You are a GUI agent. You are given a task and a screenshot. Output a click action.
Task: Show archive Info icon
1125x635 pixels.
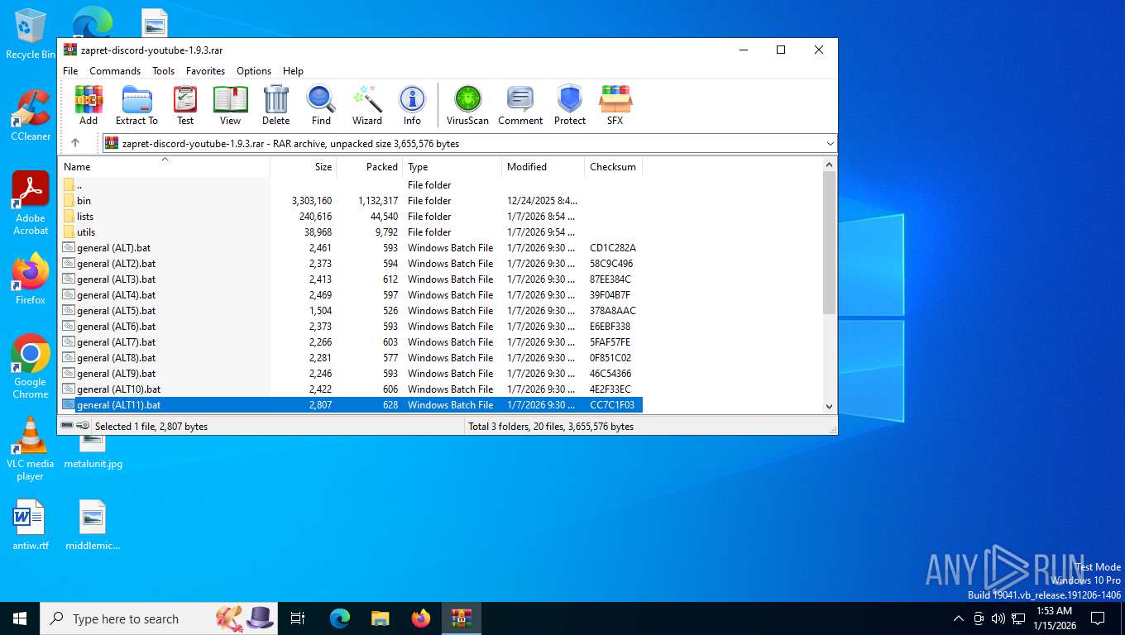(x=412, y=105)
